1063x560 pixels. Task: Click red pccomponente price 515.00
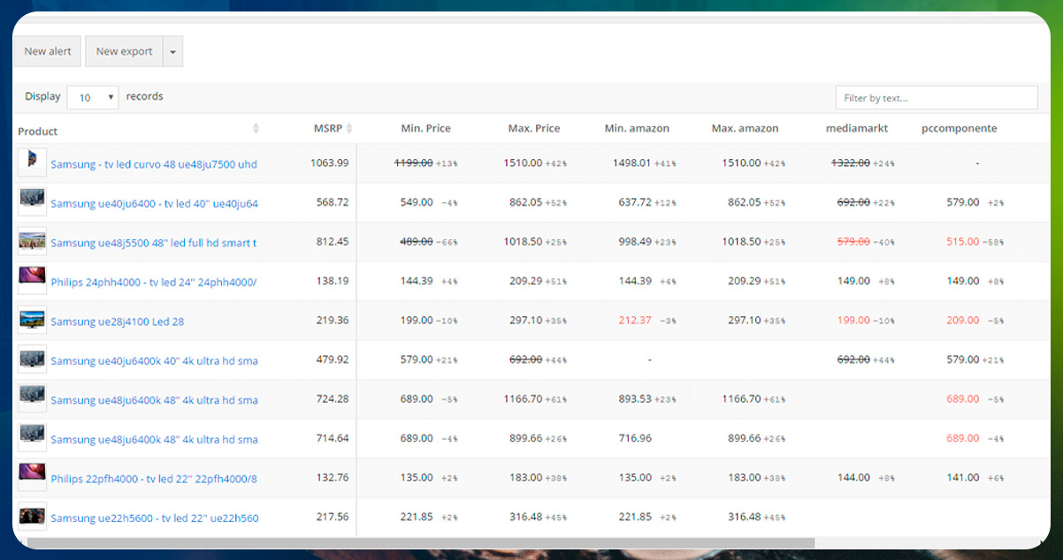[x=963, y=242]
